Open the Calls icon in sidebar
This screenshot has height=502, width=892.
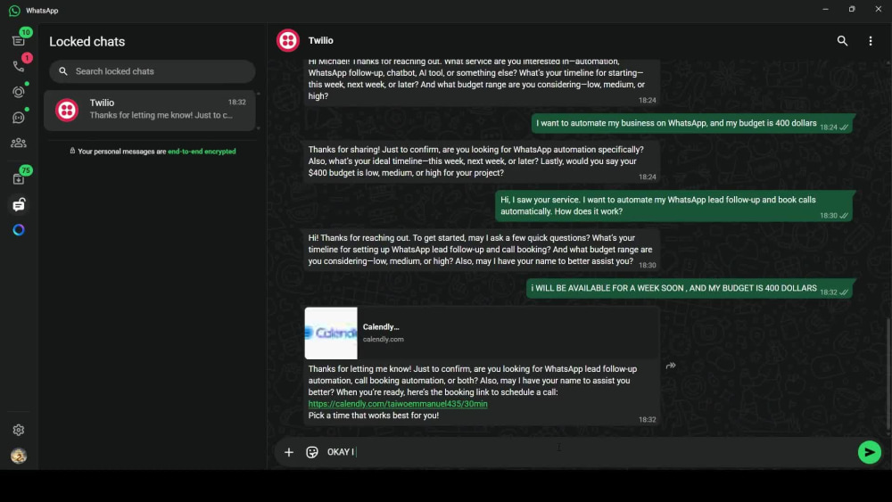coord(19,66)
